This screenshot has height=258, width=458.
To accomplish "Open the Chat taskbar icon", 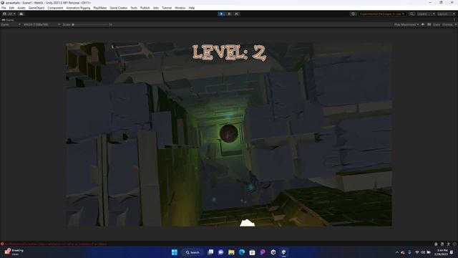I will coord(221,252).
